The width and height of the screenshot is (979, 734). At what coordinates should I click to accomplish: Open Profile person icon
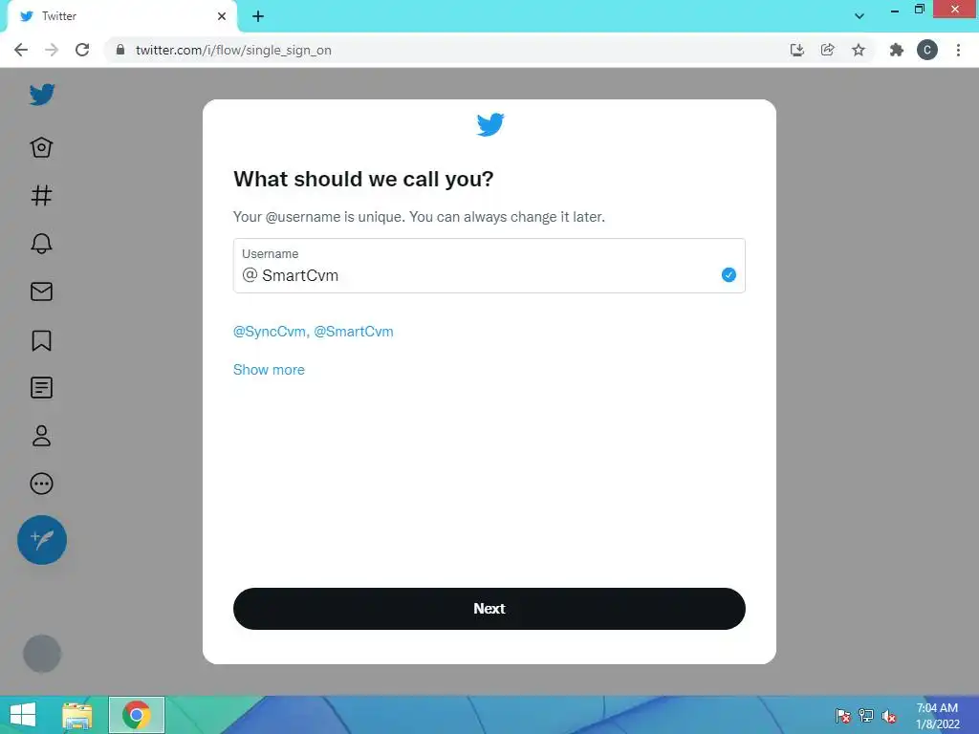[x=41, y=436]
